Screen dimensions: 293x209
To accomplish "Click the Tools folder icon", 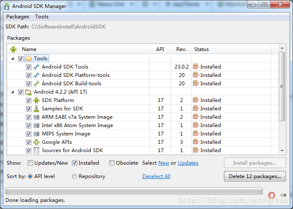I will pos(28,59).
